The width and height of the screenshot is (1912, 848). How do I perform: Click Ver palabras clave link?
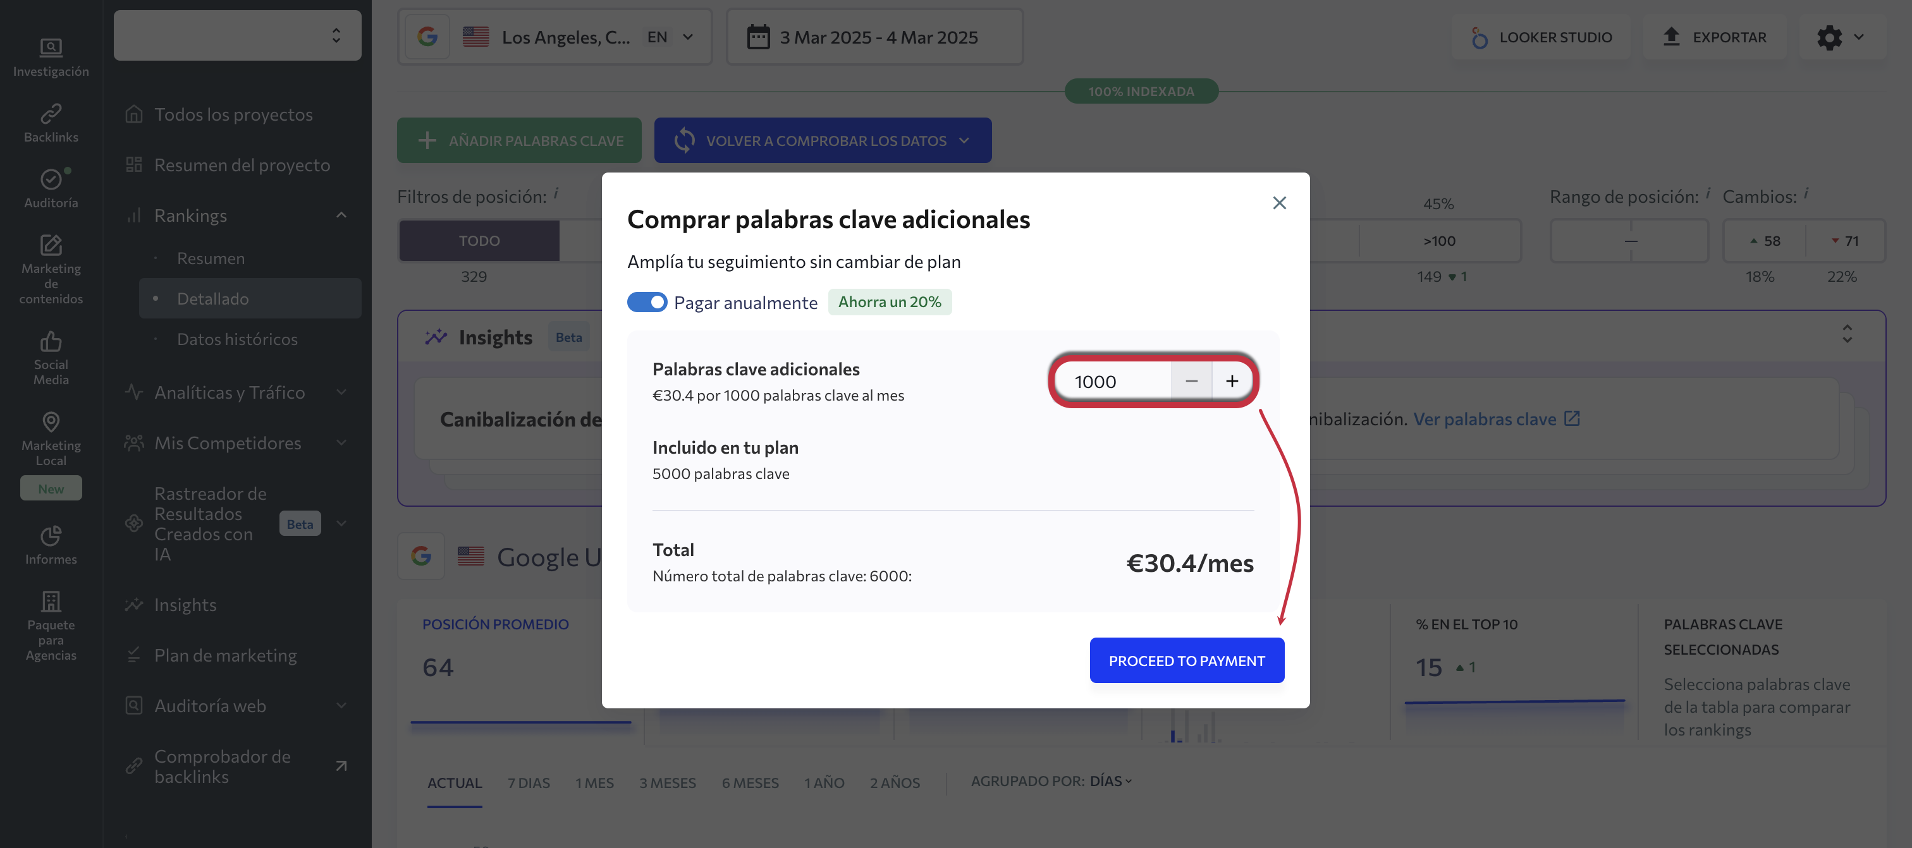coord(1495,419)
